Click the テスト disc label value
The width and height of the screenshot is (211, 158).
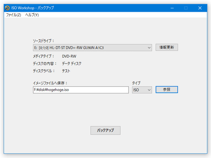pos(66,71)
